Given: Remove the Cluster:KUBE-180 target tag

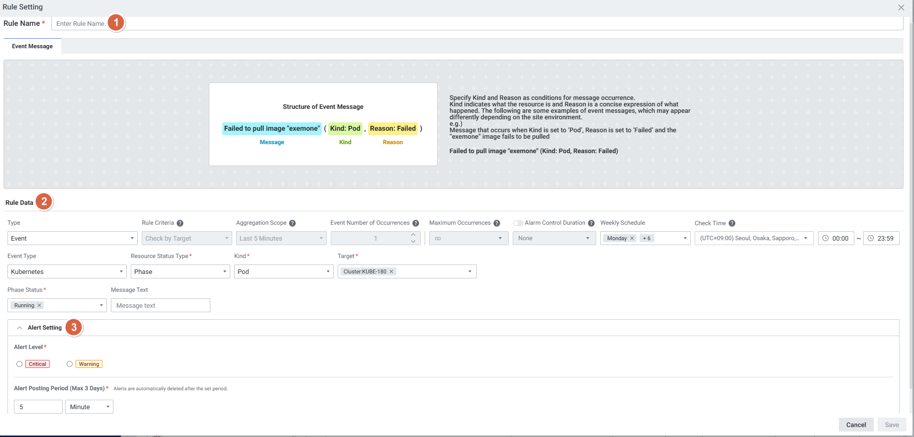Looking at the screenshot, I should coord(391,271).
